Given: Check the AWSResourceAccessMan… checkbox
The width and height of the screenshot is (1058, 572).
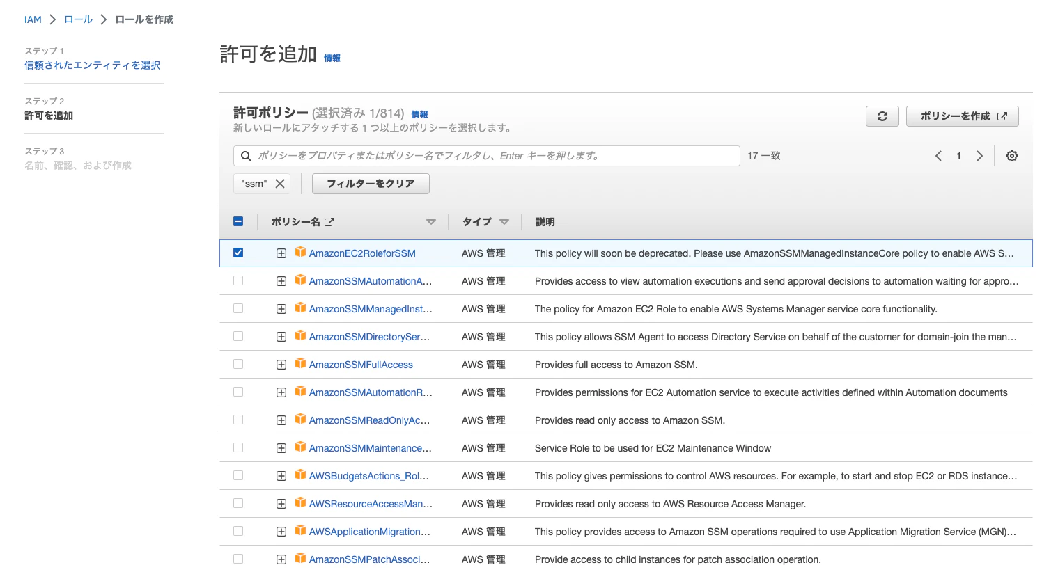Looking at the screenshot, I should [x=238, y=503].
